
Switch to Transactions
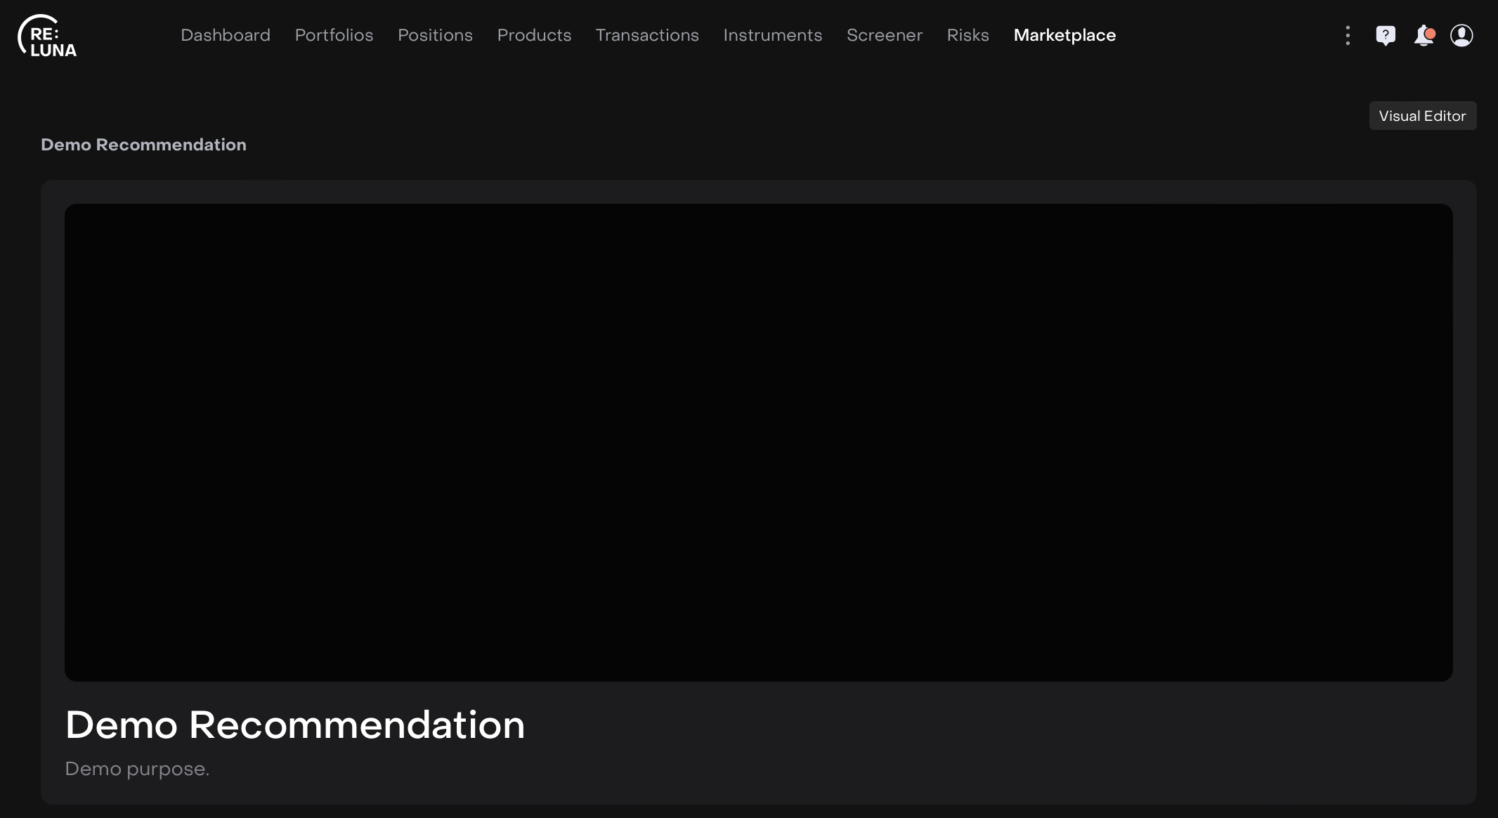pos(646,35)
